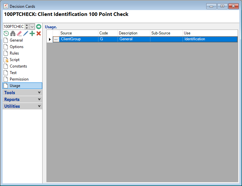Image resolution: width=242 pixels, height=186 pixels.
Task: Go to the Permission page
Action: click(19, 79)
